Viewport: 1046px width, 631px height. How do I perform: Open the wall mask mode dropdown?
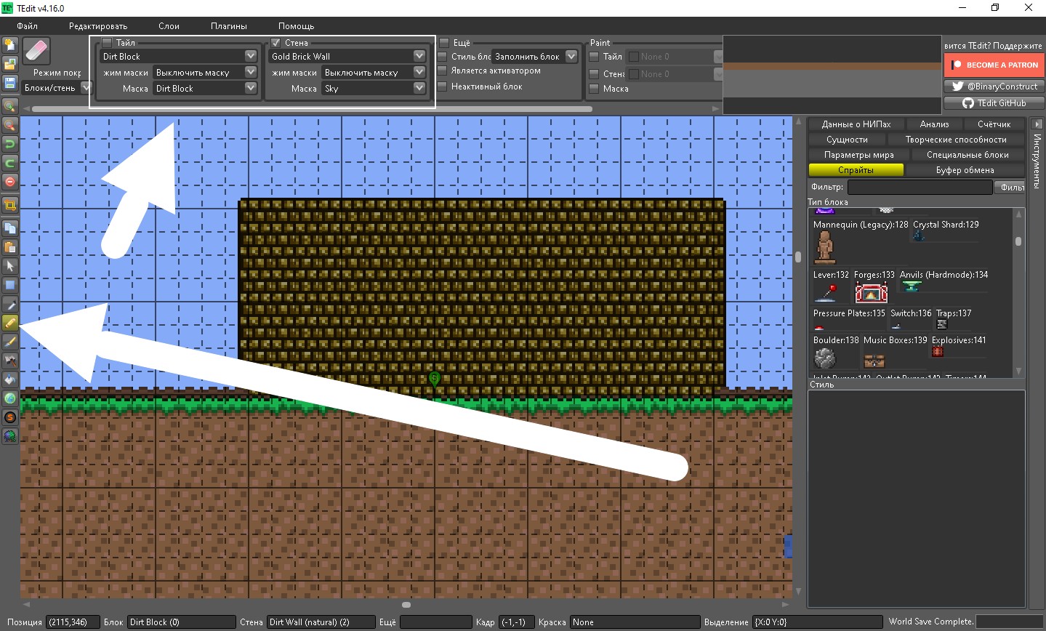pyautogui.click(x=374, y=72)
